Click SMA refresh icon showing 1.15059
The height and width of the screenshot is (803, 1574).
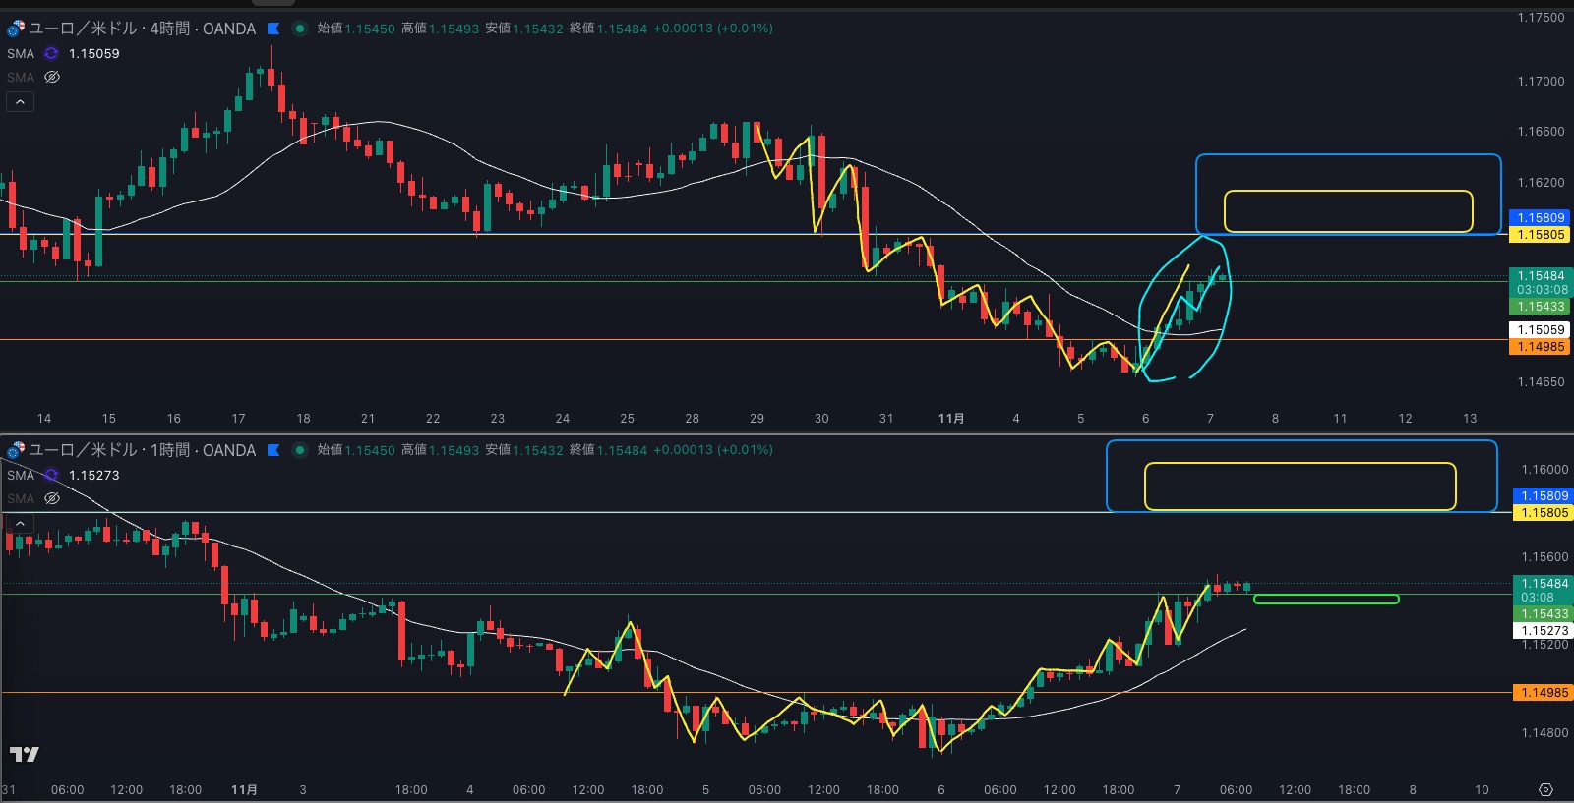point(51,53)
